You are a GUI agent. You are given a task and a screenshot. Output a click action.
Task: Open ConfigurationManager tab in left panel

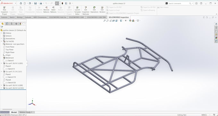pos(12,24)
